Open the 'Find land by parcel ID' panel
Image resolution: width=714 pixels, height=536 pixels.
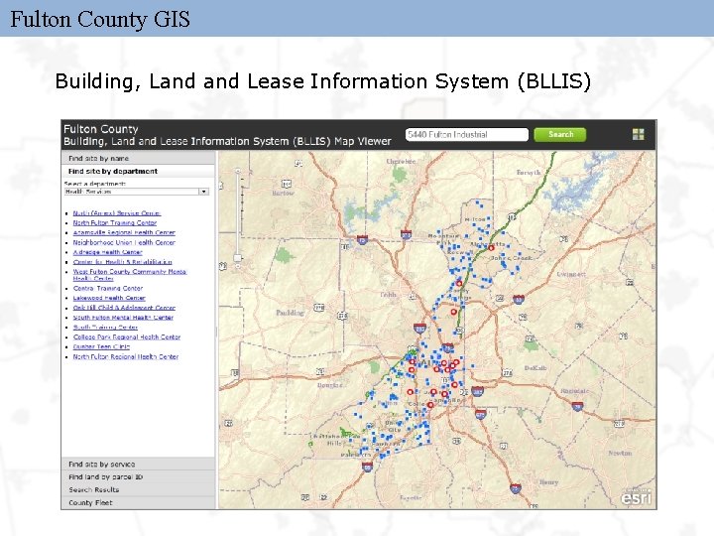coord(138,476)
